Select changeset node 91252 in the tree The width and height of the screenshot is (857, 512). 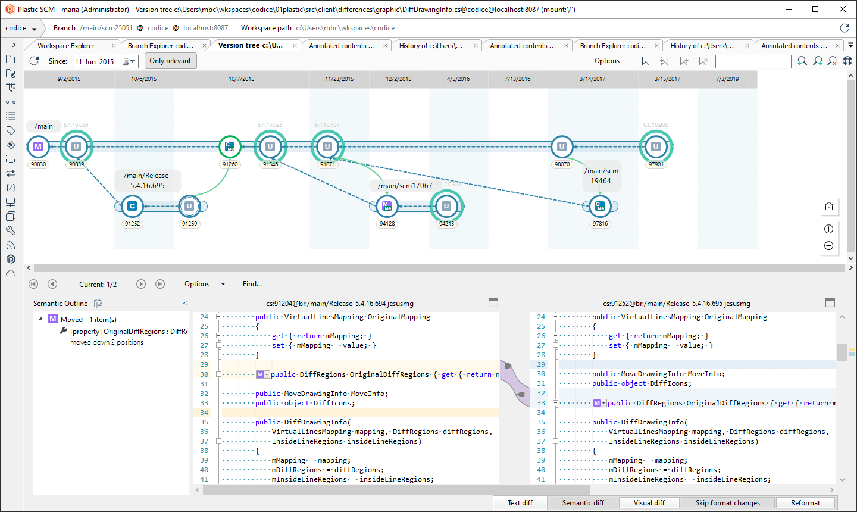(132, 207)
